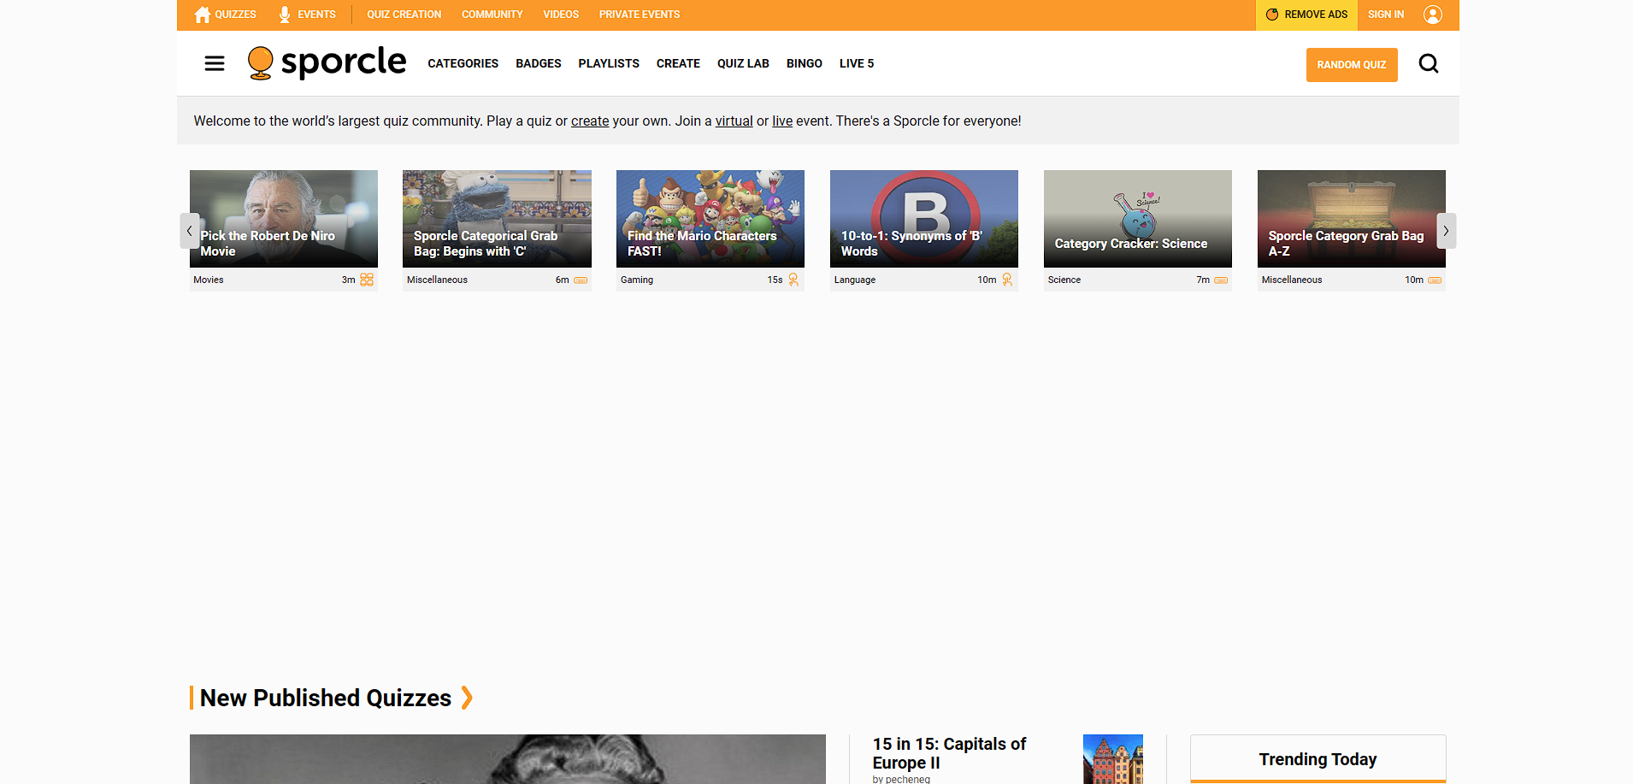Click quiz type icon on Language card
This screenshot has height=784, width=1633.
click(1007, 280)
